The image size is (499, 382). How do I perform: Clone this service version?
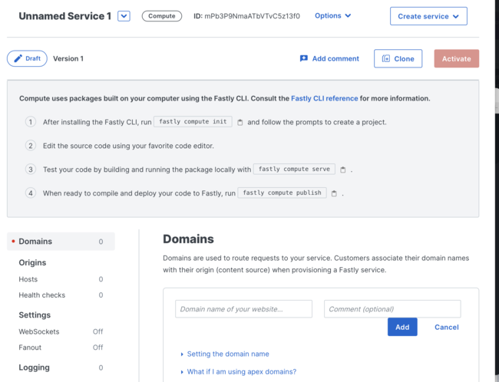(398, 58)
